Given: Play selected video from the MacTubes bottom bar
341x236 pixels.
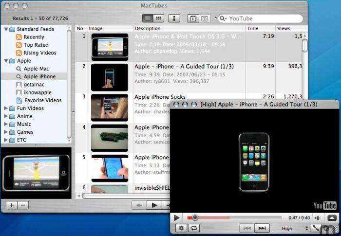Looking at the screenshot, I should (x=154, y=205).
